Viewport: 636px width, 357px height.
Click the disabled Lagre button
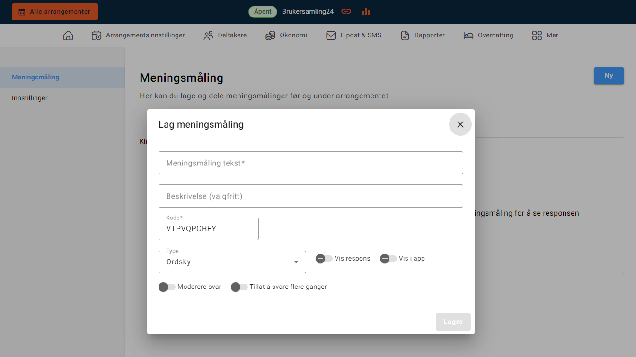453,322
